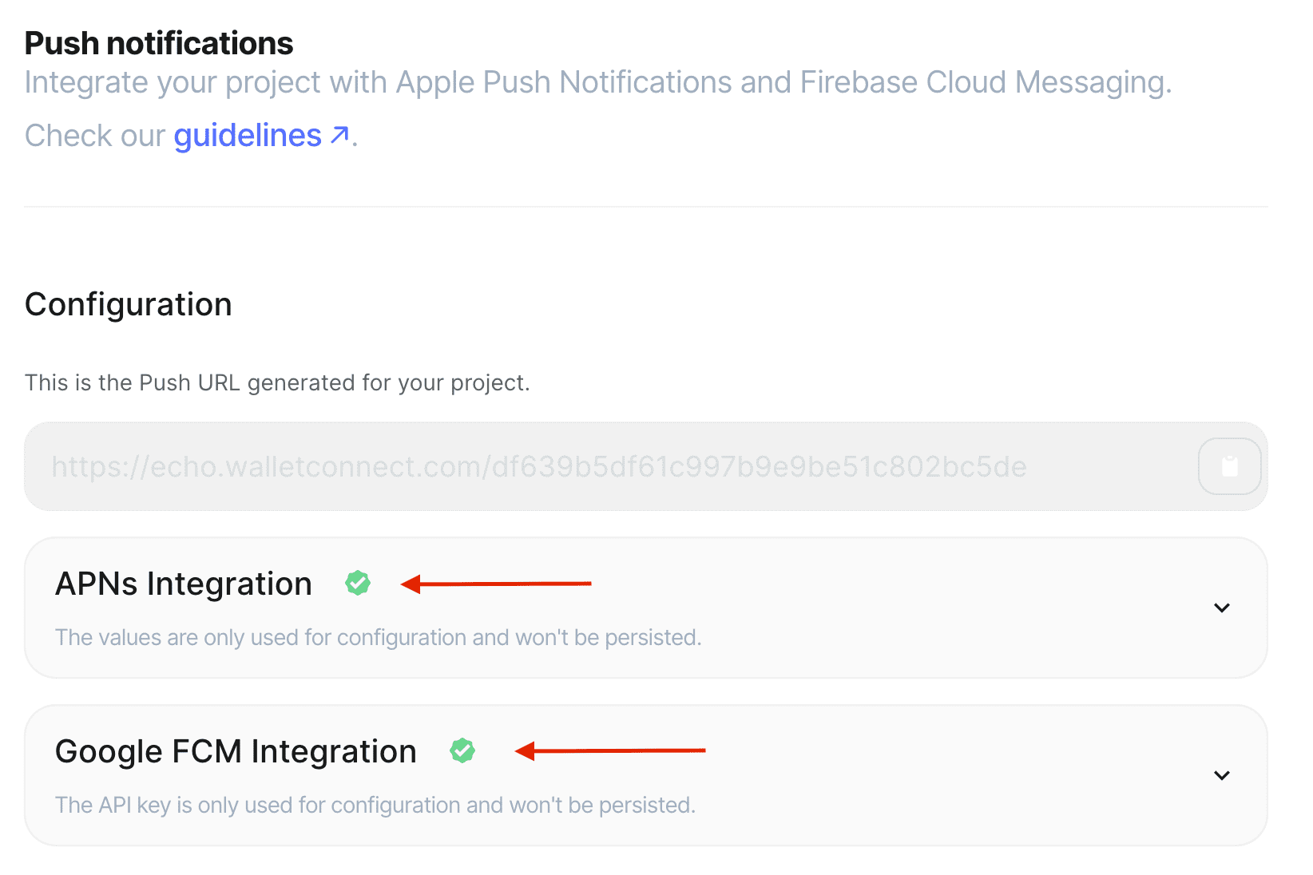Click the APNs Integration title

pyautogui.click(x=184, y=584)
